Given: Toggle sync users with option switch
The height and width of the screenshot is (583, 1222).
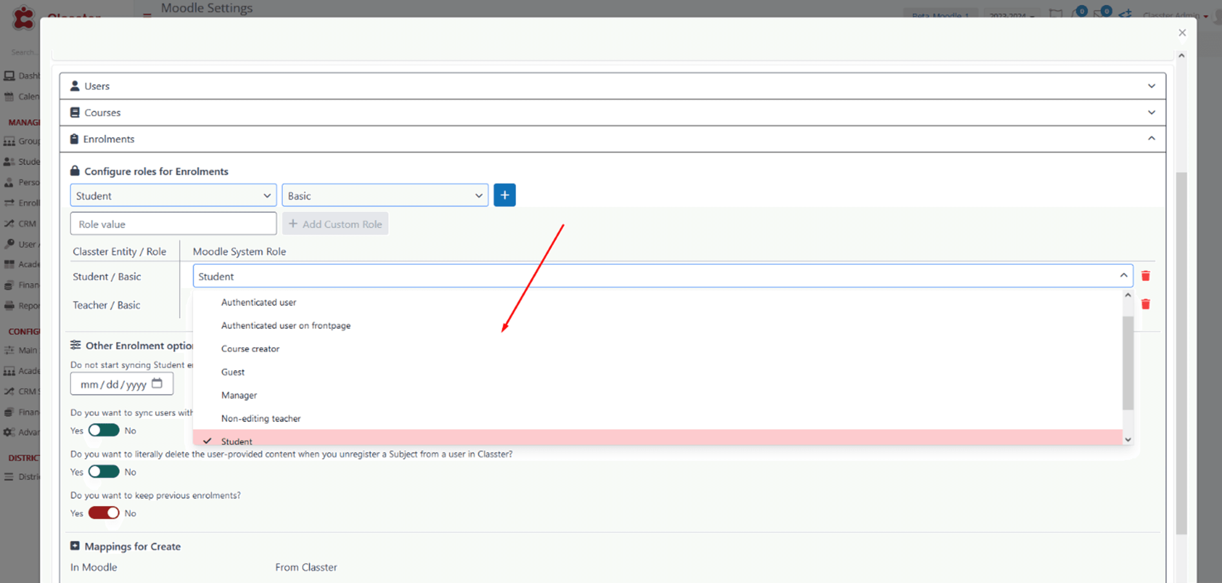Looking at the screenshot, I should (x=104, y=430).
